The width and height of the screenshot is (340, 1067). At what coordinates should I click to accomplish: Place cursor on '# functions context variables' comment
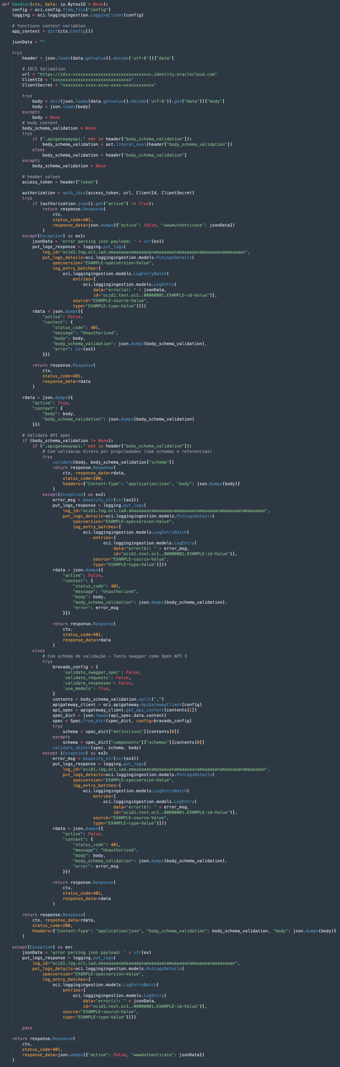[48, 26]
